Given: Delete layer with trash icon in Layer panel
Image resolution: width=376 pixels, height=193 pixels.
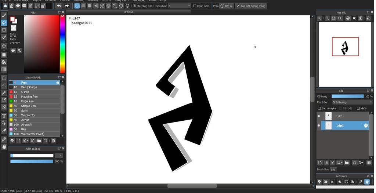Looking at the screenshot, I should click(369, 163).
